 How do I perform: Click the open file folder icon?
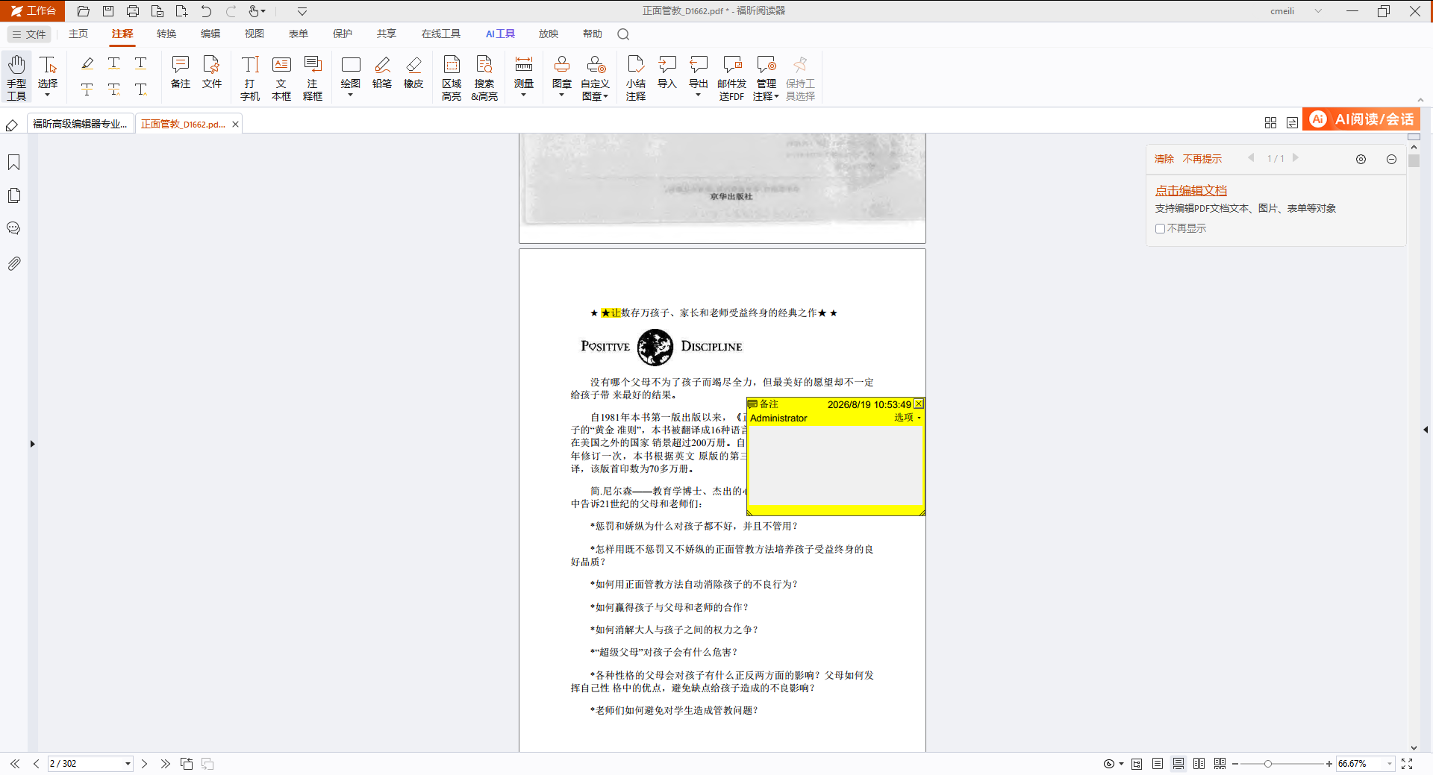[84, 11]
